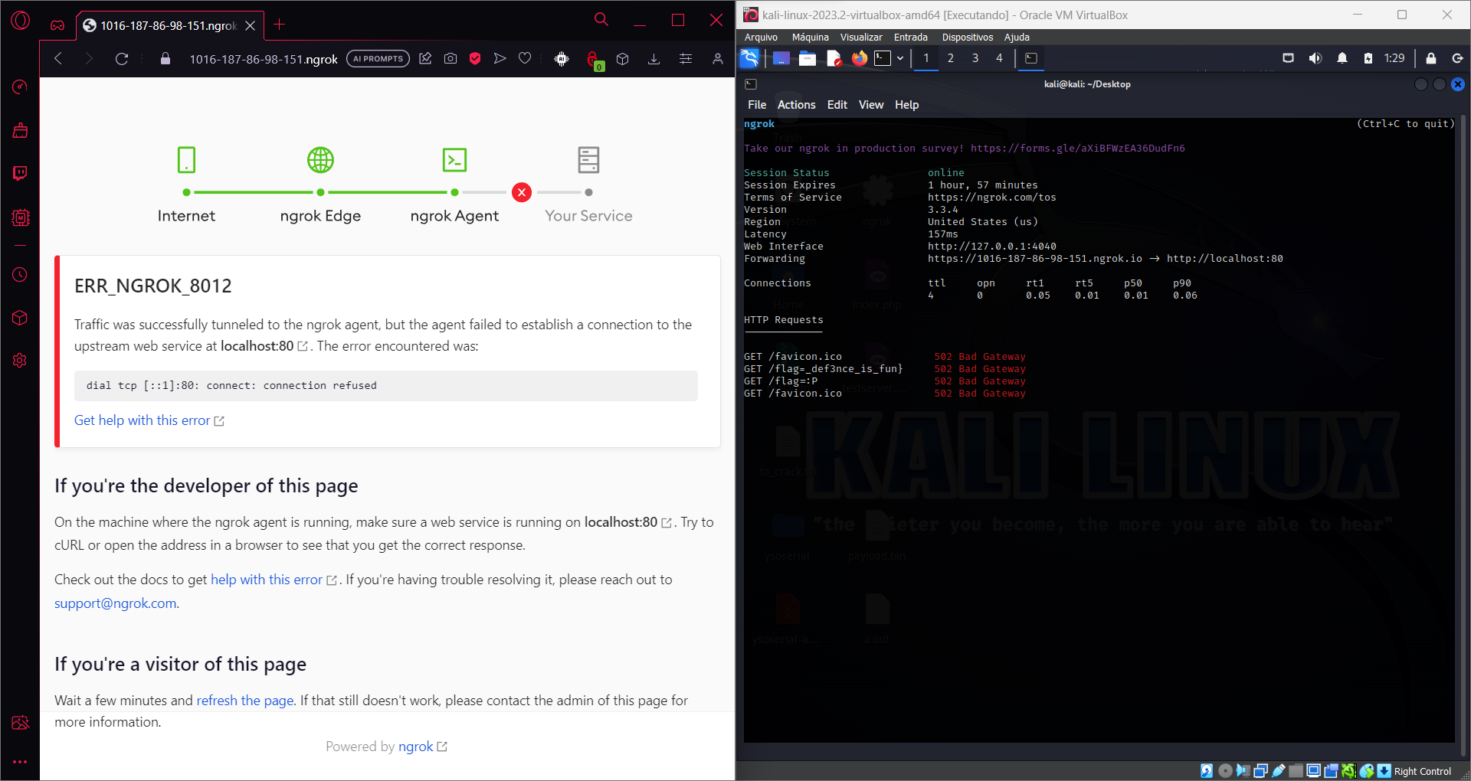Open VirtualBox Arquivo menu

point(761,37)
